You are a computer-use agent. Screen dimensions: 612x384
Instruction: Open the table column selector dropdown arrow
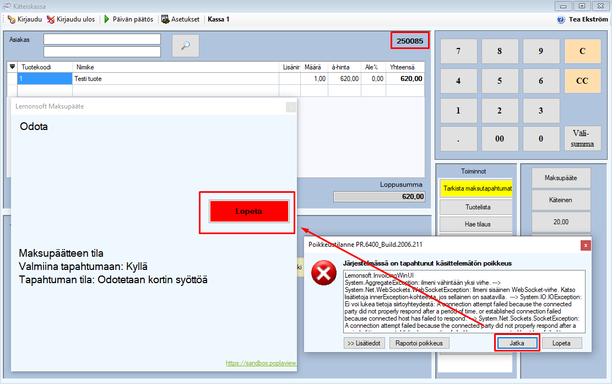[13, 67]
